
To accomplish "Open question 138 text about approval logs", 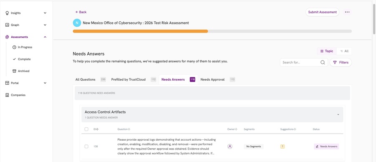I will (x=166, y=147).
